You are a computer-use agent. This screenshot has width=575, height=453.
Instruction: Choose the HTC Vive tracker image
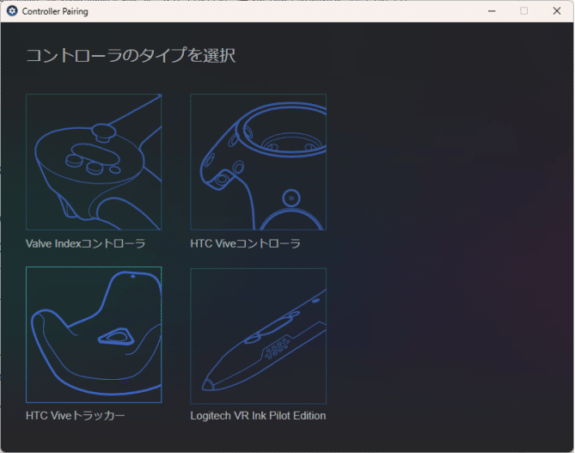(x=94, y=335)
